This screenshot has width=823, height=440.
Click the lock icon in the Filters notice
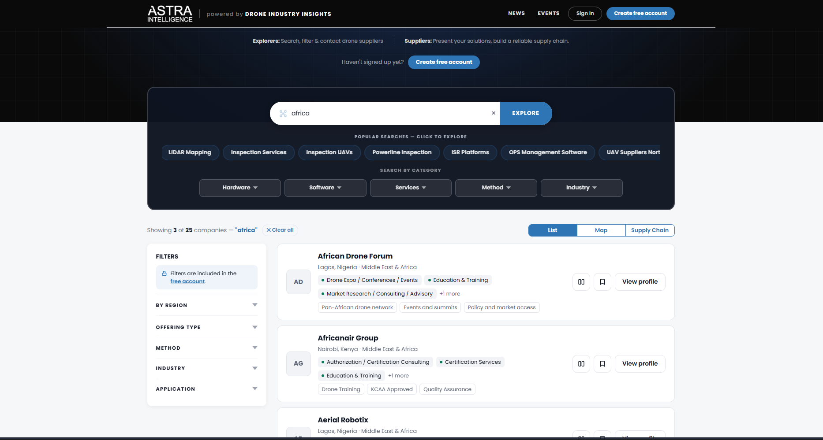click(x=164, y=274)
